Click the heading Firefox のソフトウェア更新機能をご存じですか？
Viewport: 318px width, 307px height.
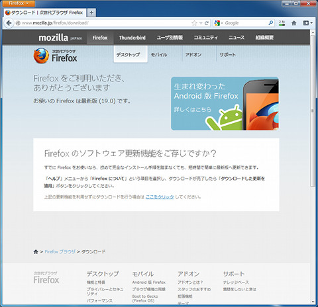click(x=130, y=153)
